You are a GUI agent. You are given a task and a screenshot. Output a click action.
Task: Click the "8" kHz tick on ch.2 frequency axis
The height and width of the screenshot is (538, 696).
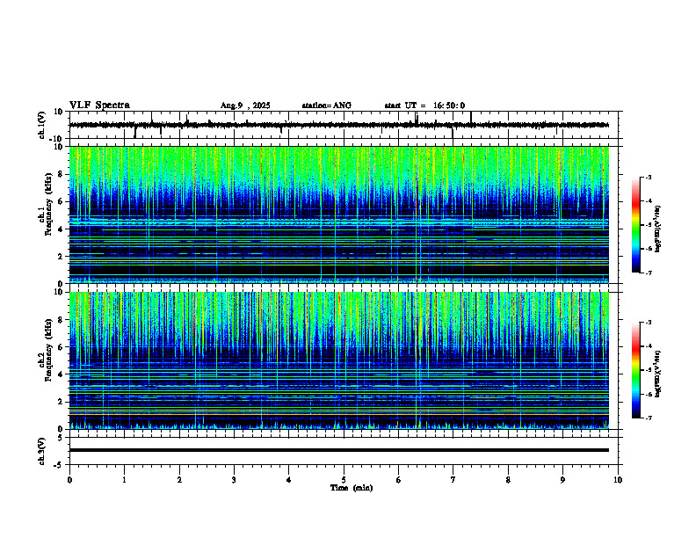[62, 320]
